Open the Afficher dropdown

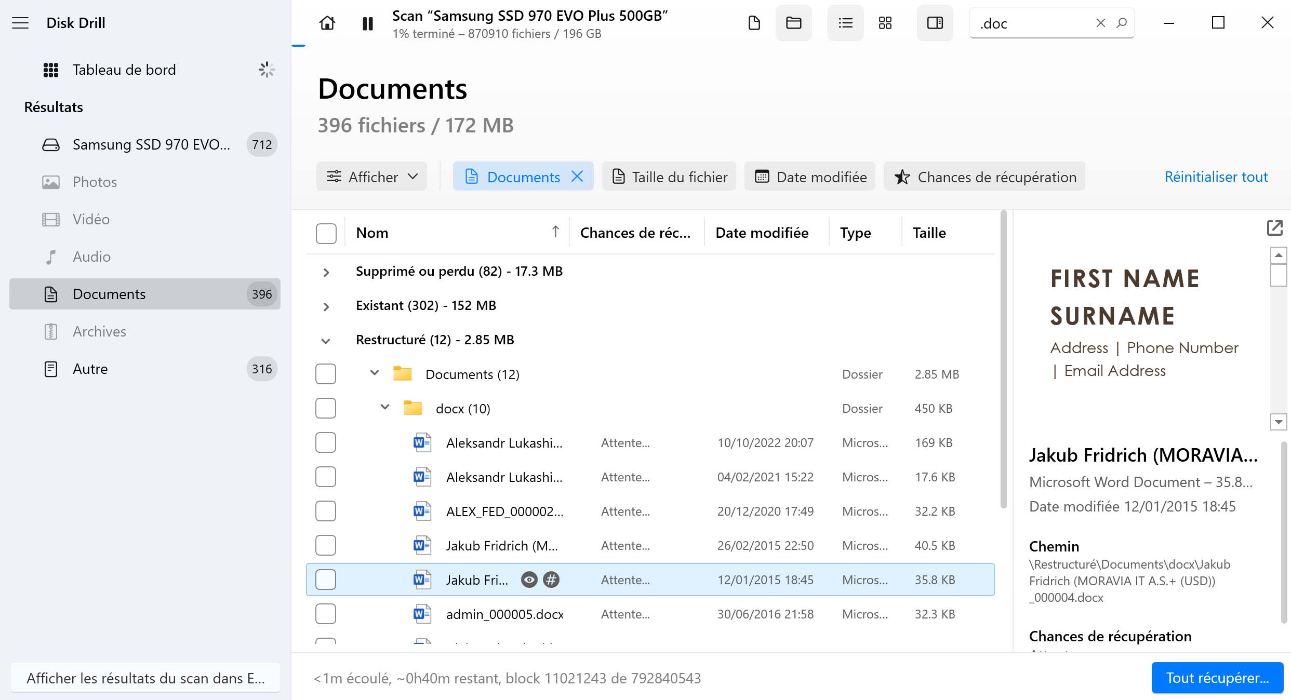(371, 177)
